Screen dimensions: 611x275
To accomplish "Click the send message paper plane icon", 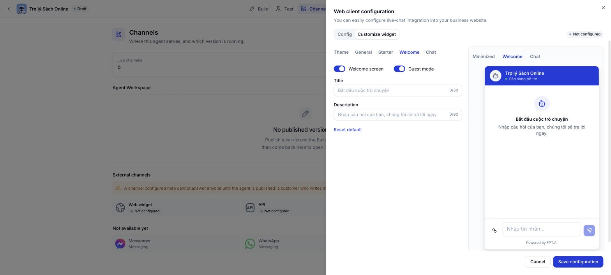I will click(x=589, y=230).
